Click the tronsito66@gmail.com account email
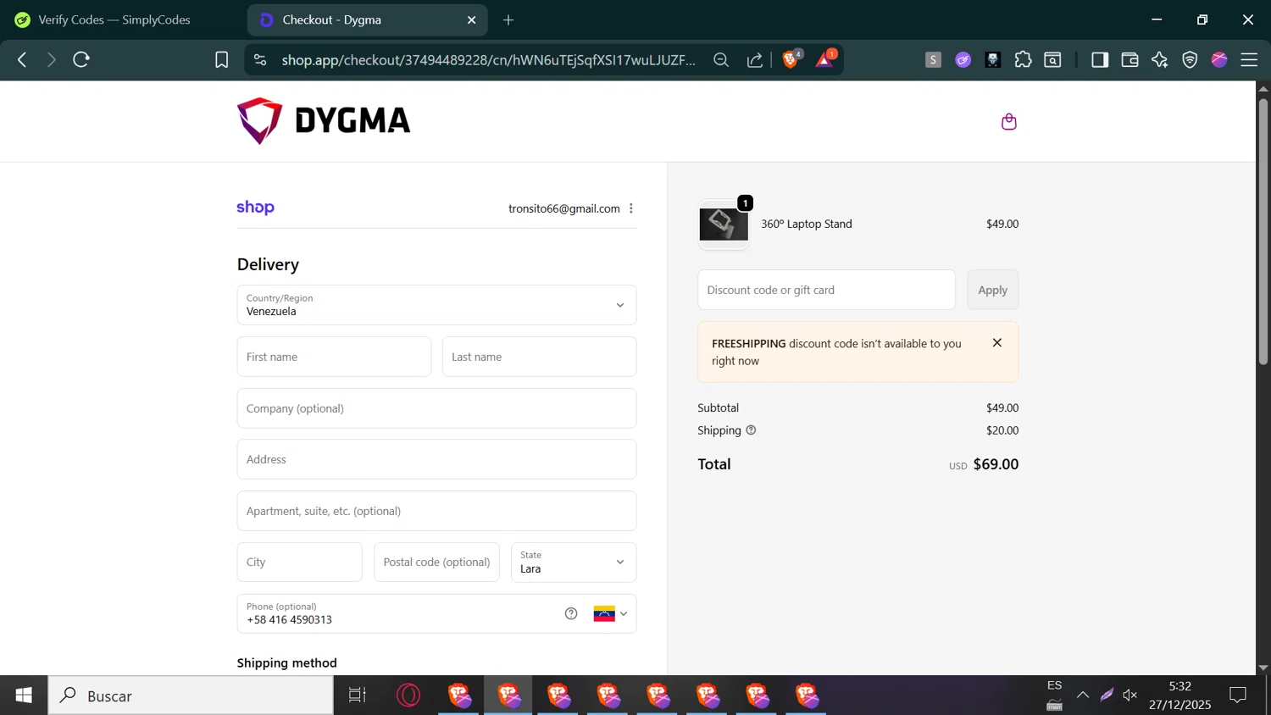The width and height of the screenshot is (1271, 715). [x=564, y=208]
